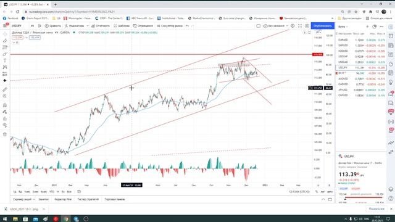Open the go-to-date calendar icon
The width and height of the screenshot is (395, 222).
[79, 192]
